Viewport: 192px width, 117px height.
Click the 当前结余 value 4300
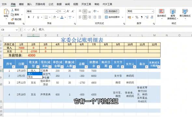32,55
